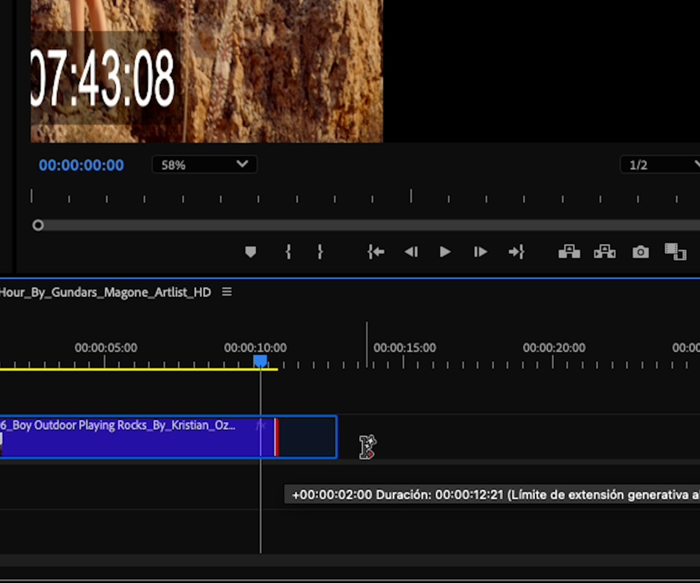Click the Extract edit icon
Screen dimensions: 700x583
(x=604, y=252)
